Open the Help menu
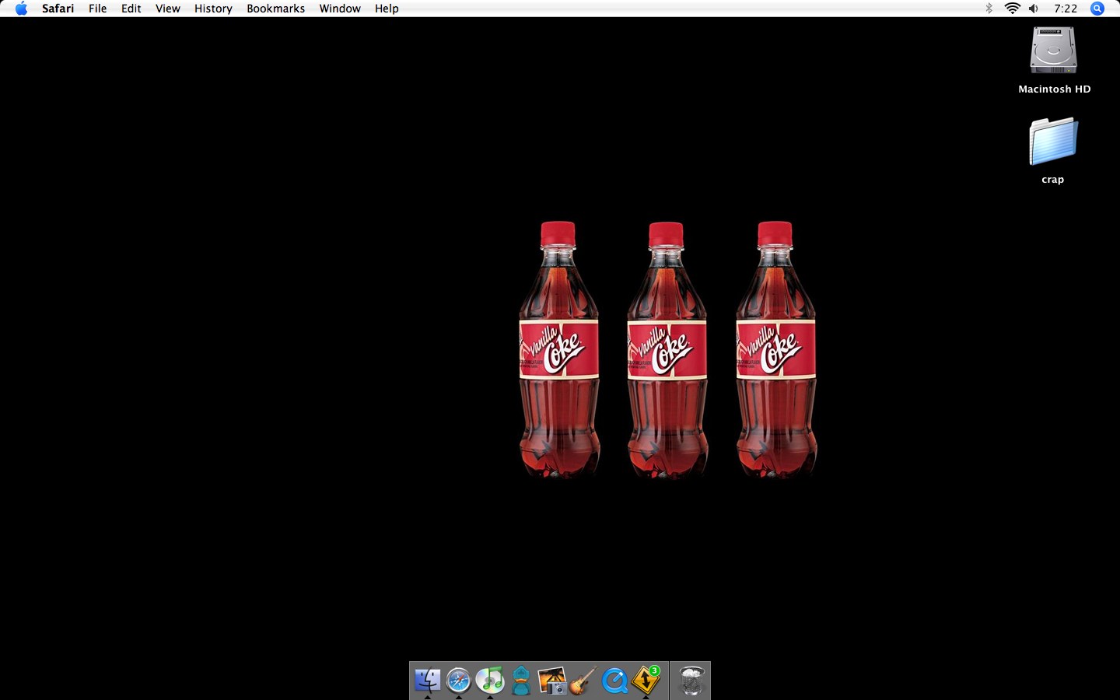The width and height of the screenshot is (1120, 700). coord(387,9)
